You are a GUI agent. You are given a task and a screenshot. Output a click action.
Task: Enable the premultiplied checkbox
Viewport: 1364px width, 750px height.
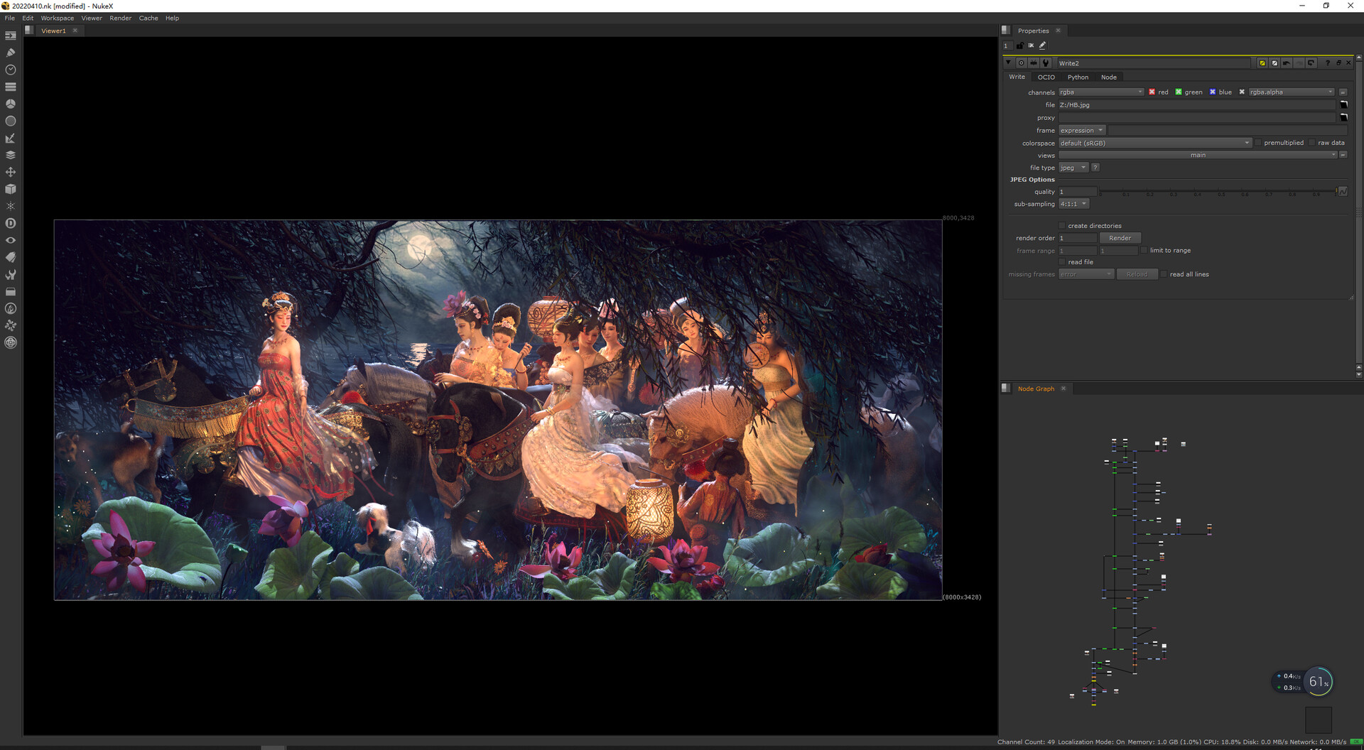[x=1258, y=143]
